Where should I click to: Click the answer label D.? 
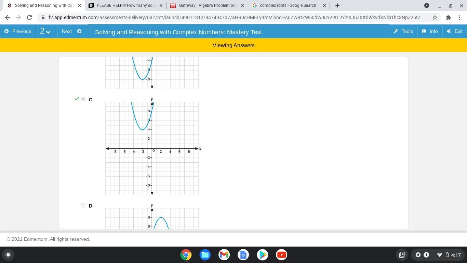(x=91, y=206)
